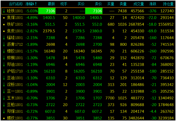Screen dimensions: 176x121
Task: Click the down arrow icon beside 橡胶1801
Action: tap(3, 51)
